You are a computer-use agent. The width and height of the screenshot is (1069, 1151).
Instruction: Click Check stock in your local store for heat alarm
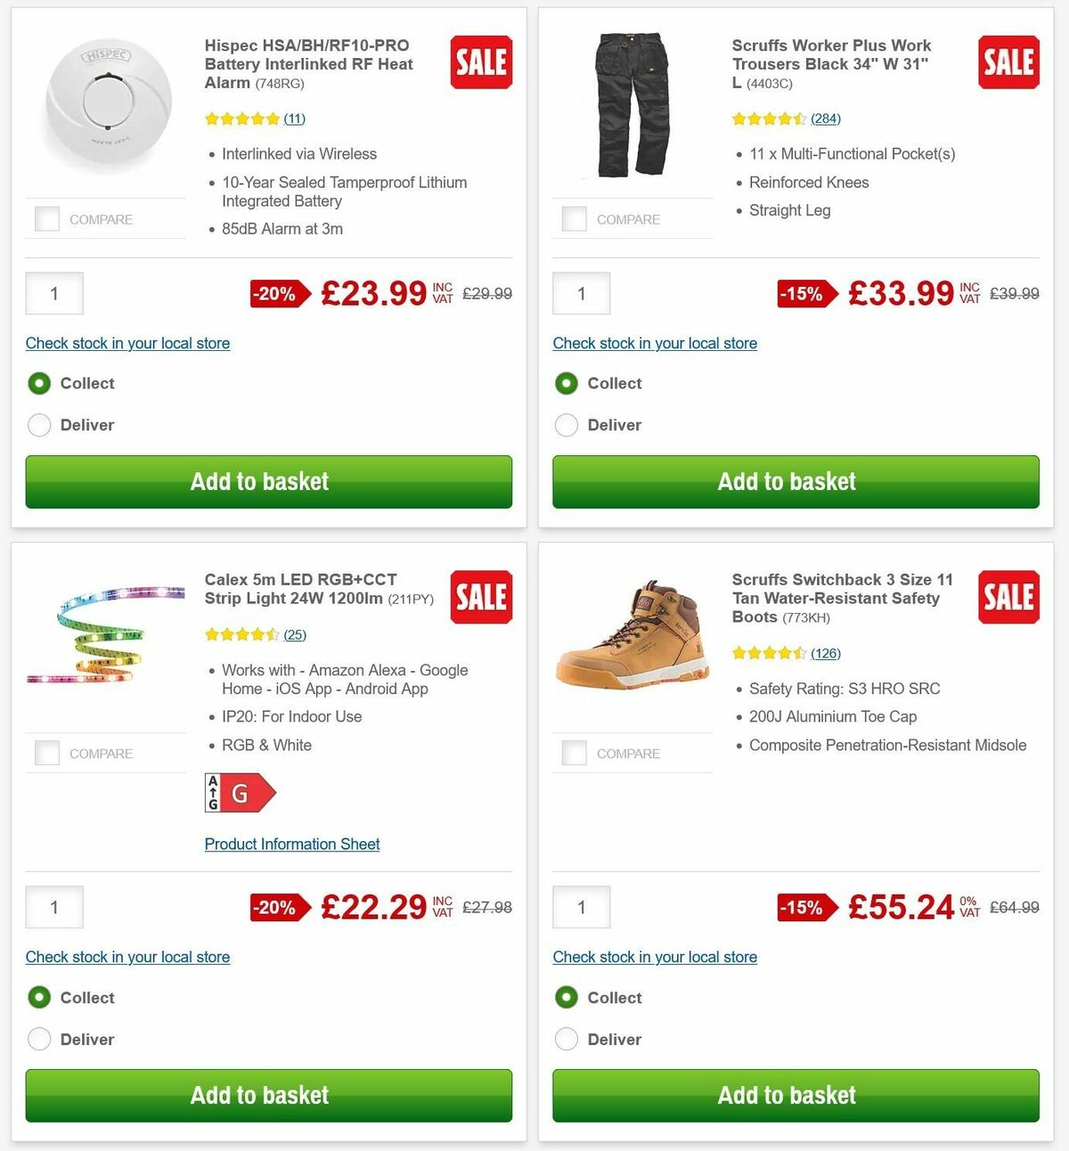[126, 343]
